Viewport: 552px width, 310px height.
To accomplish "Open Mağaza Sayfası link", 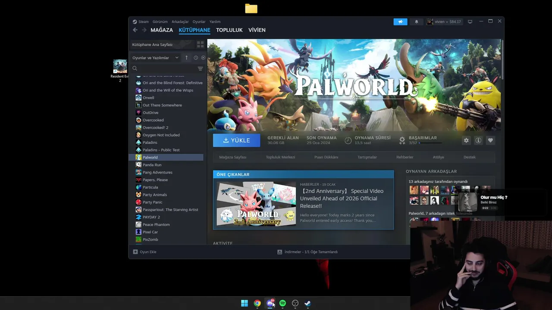I will 233,157.
